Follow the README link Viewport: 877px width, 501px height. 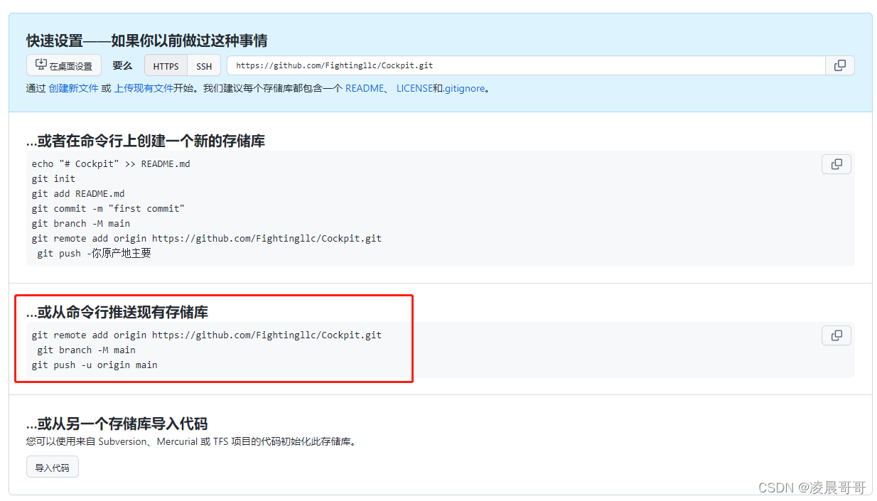point(365,89)
